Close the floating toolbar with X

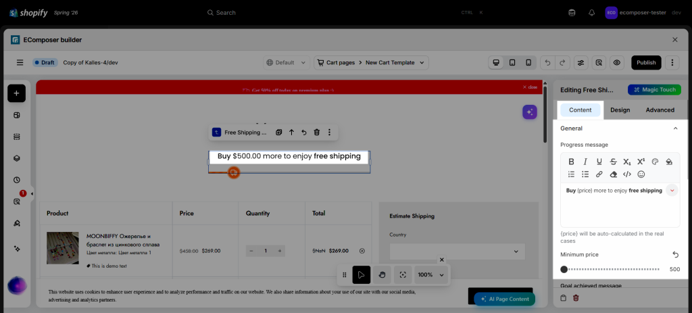[x=442, y=260]
